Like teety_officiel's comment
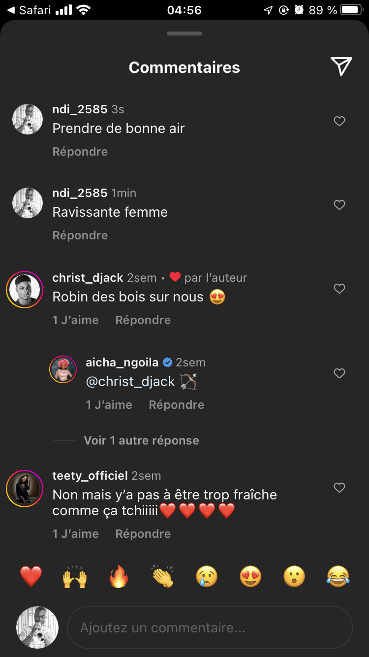 tap(339, 488)
